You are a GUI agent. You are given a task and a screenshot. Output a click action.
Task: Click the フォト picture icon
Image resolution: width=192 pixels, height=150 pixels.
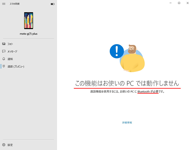coord(4,44)
